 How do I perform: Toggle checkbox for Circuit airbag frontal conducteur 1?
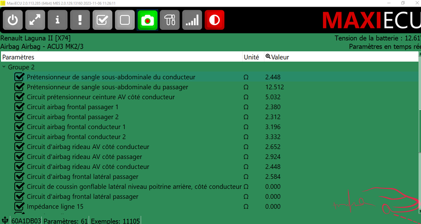click(19, 127)
